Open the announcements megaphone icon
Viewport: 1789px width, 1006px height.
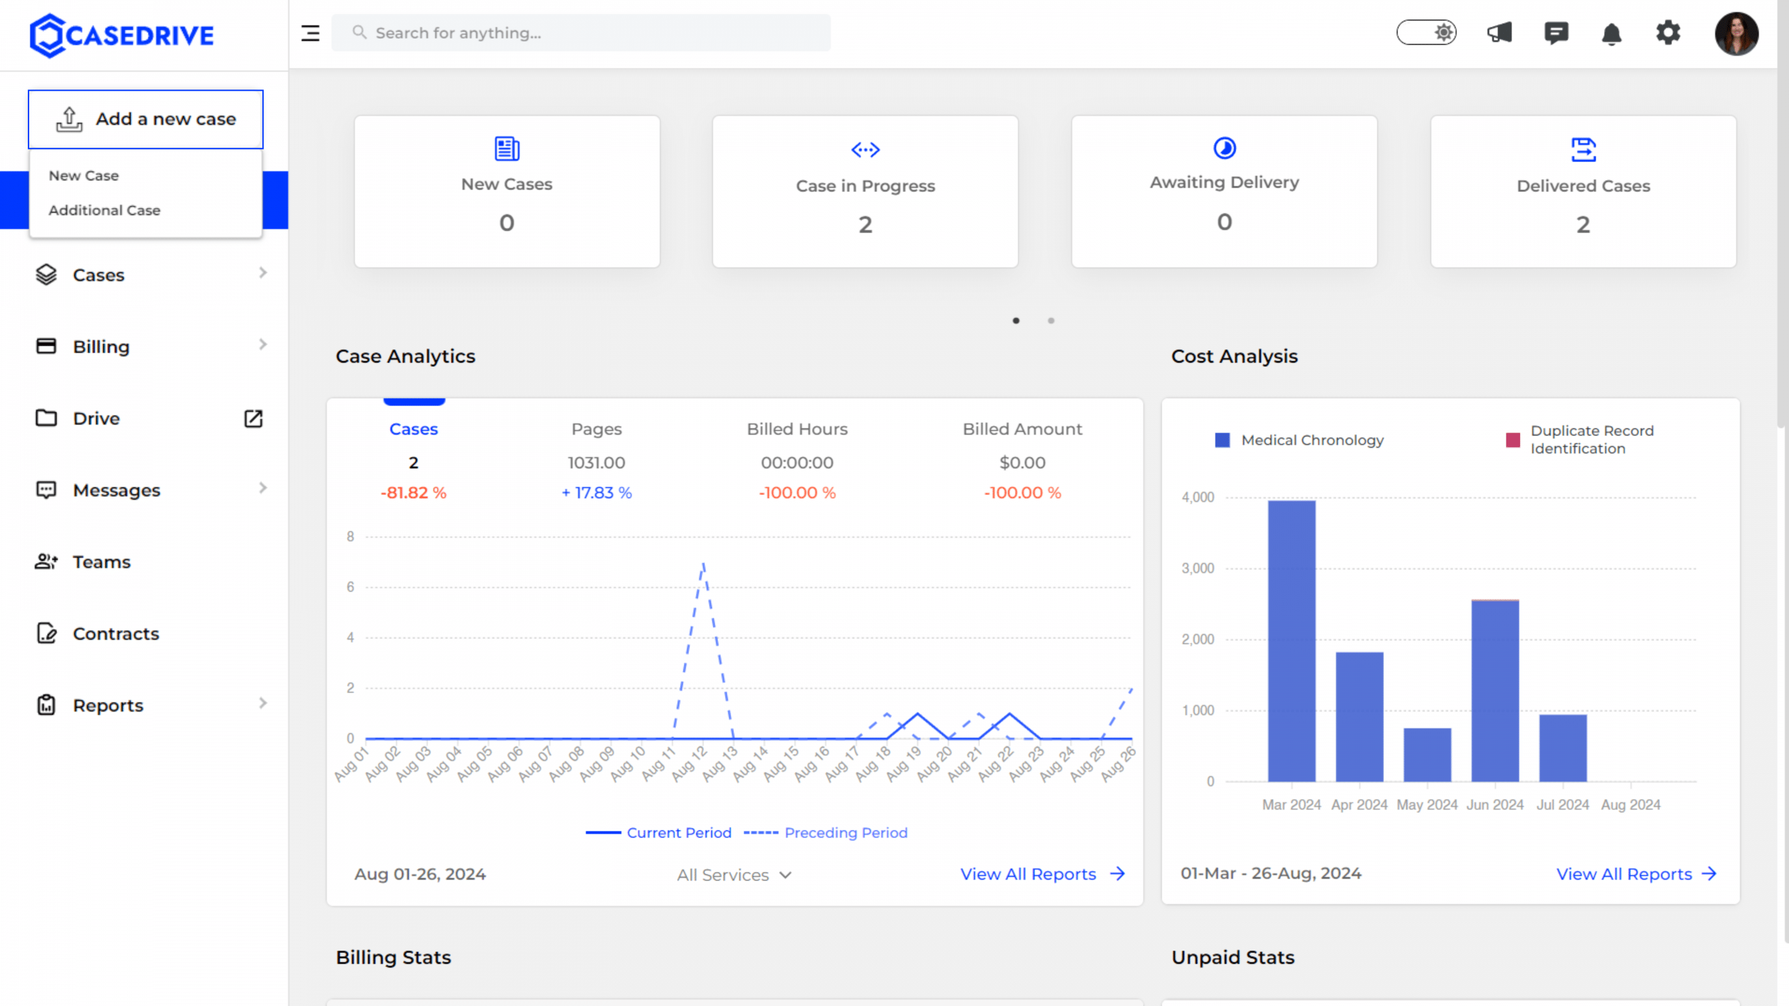click(x=1500, y=33)
